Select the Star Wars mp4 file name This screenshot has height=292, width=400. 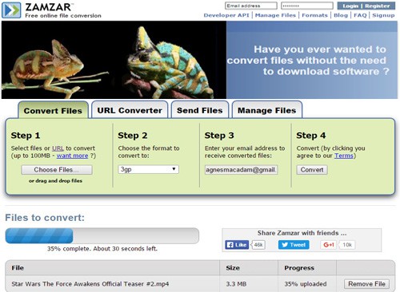pos(90,284)
